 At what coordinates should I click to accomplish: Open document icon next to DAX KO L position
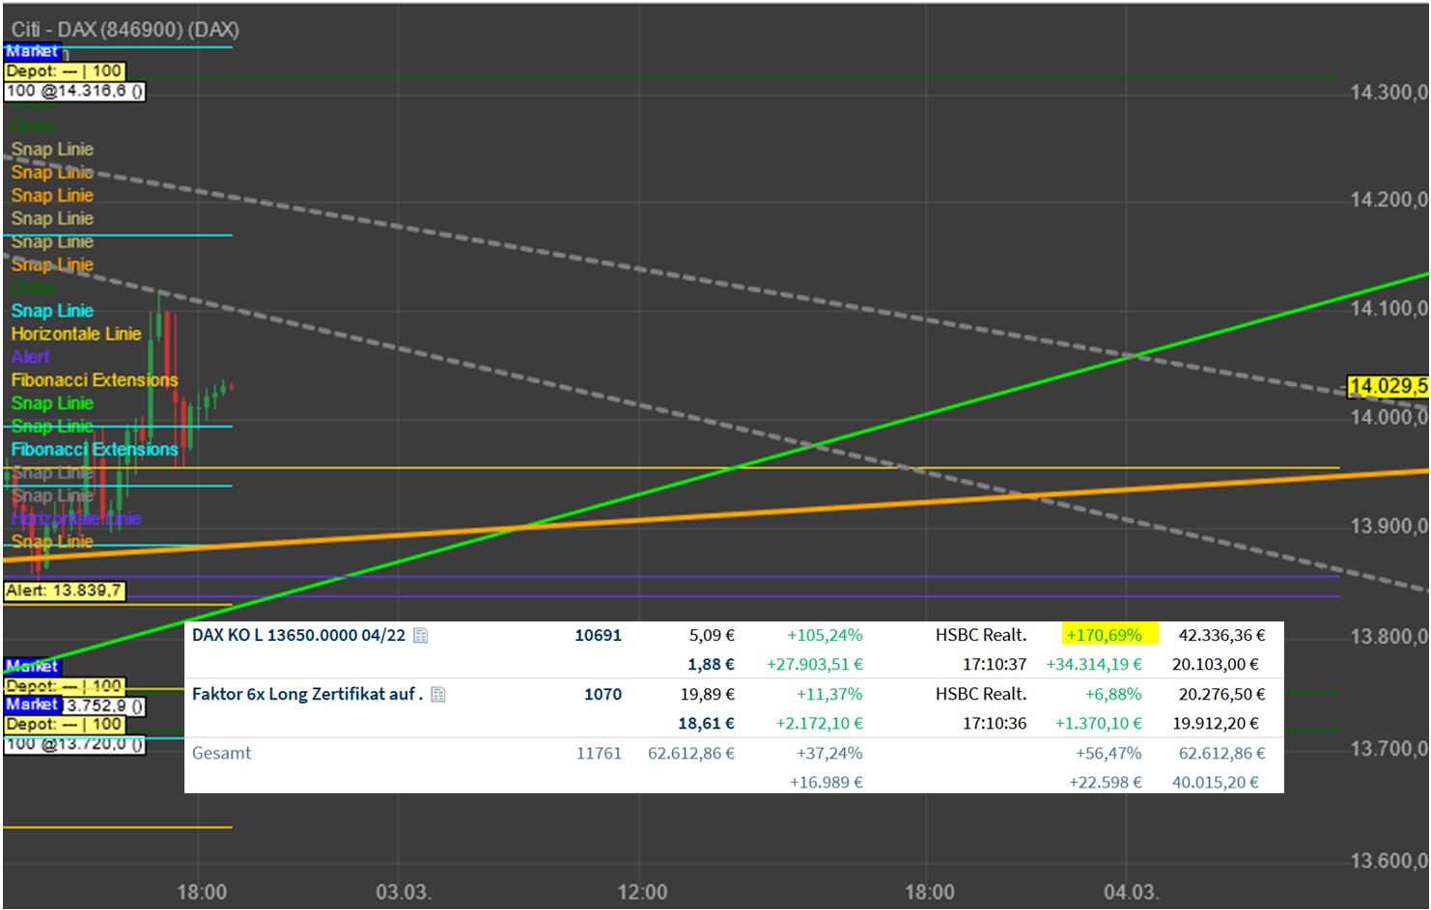[x=420, y=635]
